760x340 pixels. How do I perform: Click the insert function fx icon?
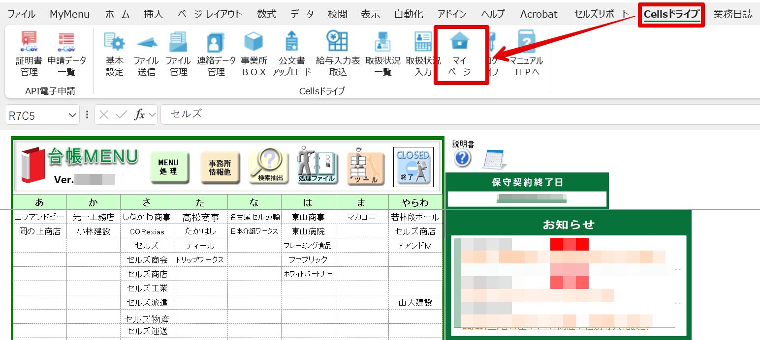pos(140,115)
